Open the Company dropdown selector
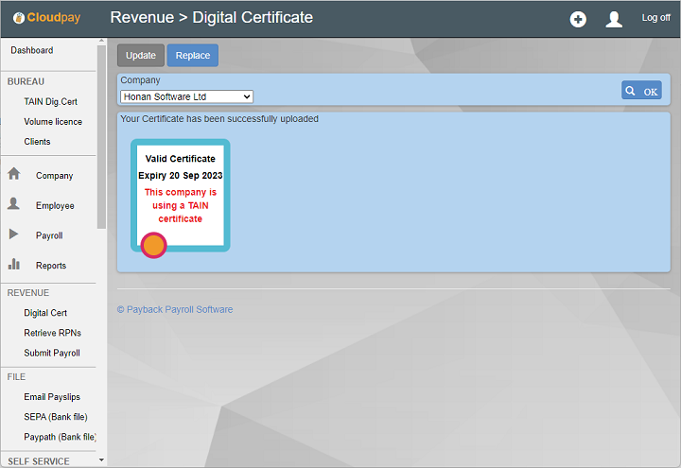 (186, 96)
